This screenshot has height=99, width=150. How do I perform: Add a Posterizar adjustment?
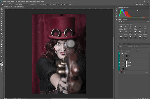click(135, 37)
